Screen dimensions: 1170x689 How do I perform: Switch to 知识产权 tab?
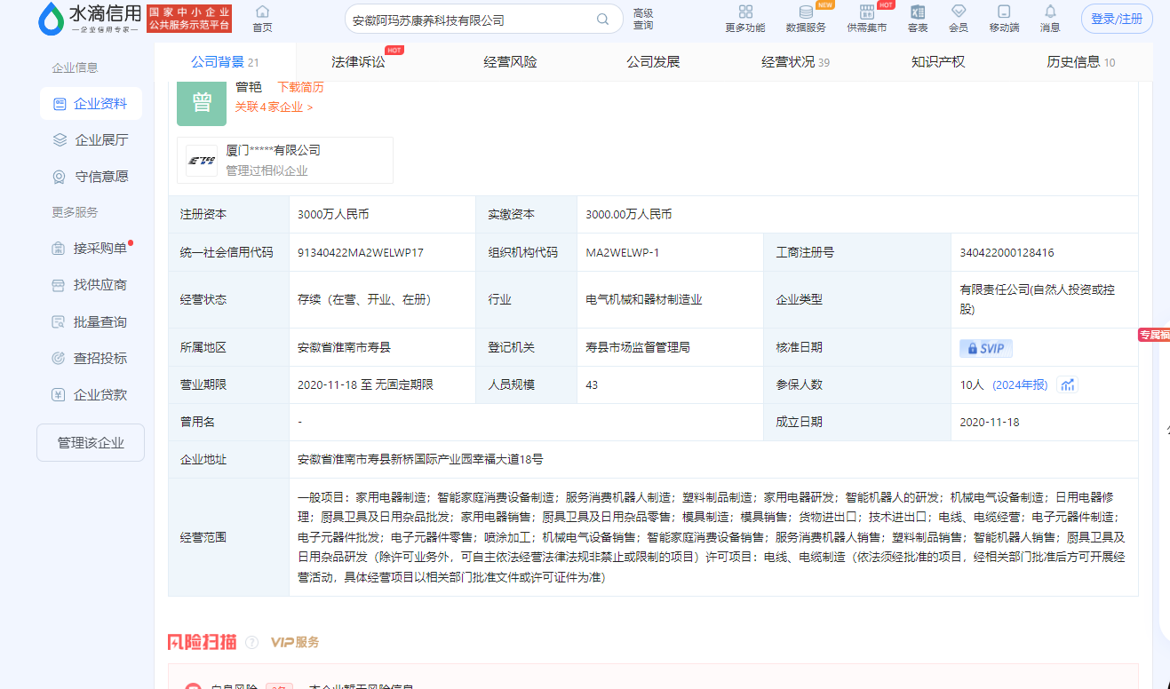pyautogui.click(x=938, y=62)
